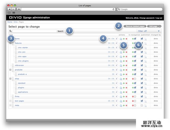Viewport: 170px width, 130px height.
Task: Click the Add page button
Action: coord(153,26)
